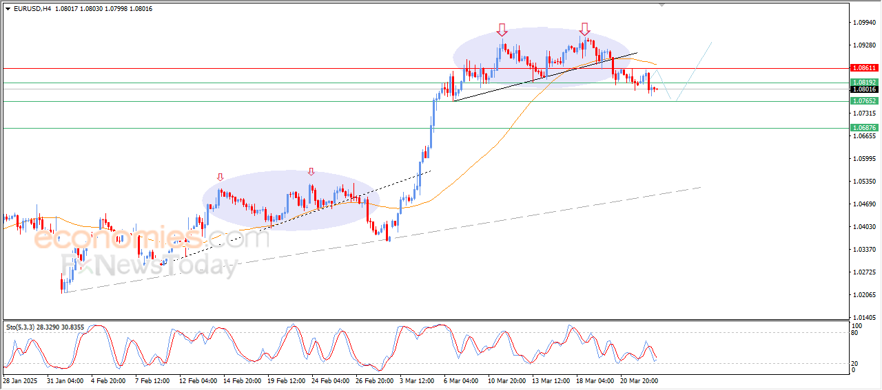
Task: Click the 20 Mar 20:00 time label
Action: pyautogui.click(x=640, y=380)
